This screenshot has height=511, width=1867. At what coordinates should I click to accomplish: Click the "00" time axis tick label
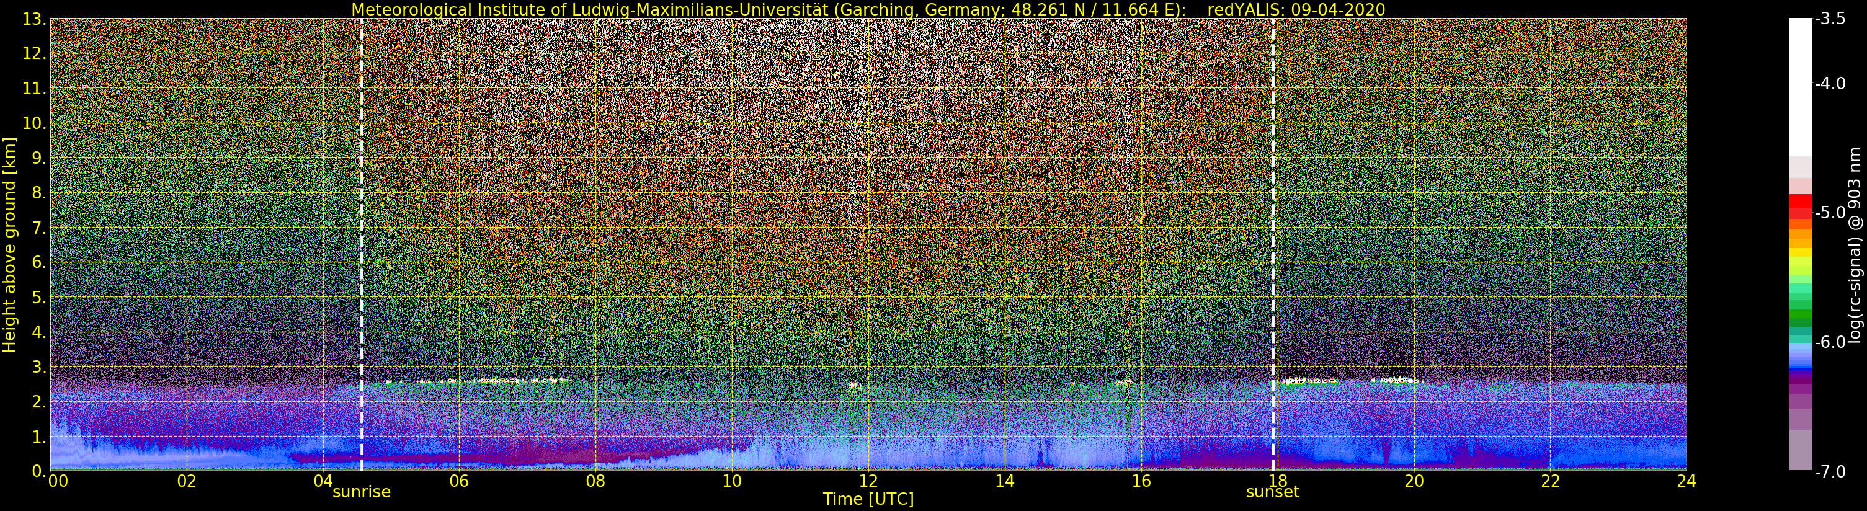[58, 481]
